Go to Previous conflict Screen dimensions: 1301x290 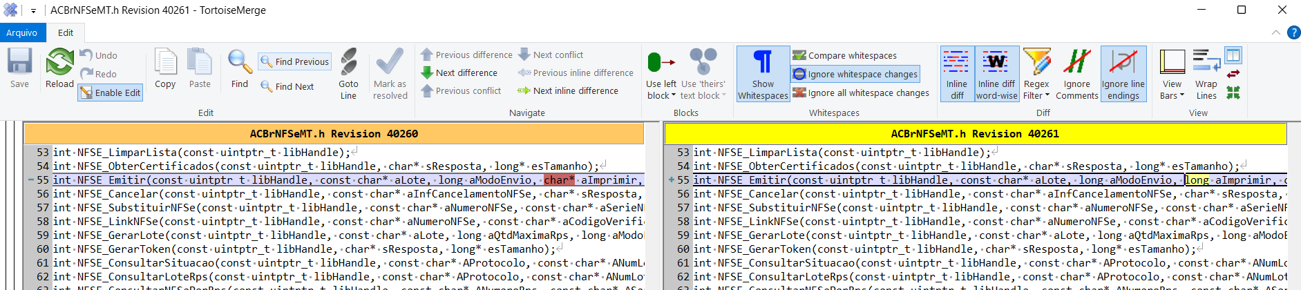461,90
